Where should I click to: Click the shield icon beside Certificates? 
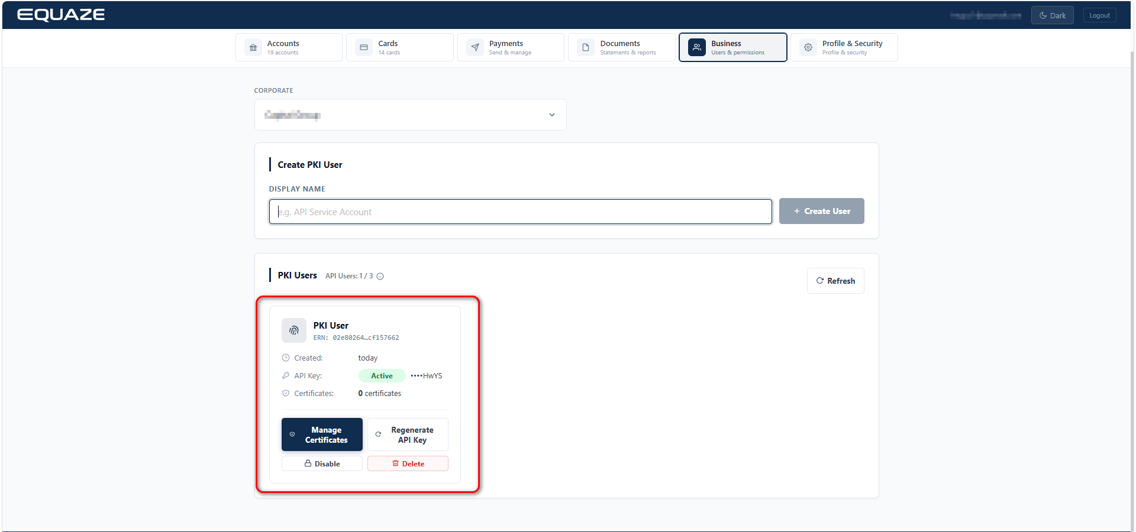click(x=286, y=393)
